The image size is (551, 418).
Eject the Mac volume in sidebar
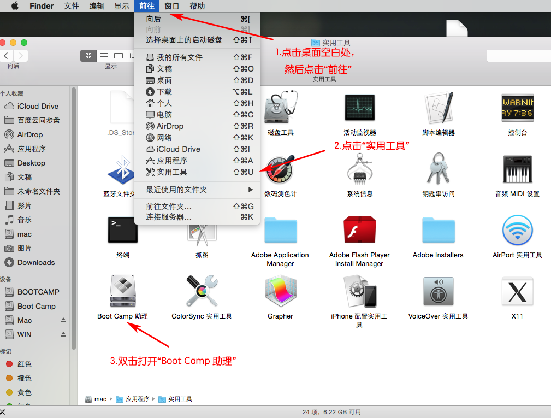tap(63, 320)
